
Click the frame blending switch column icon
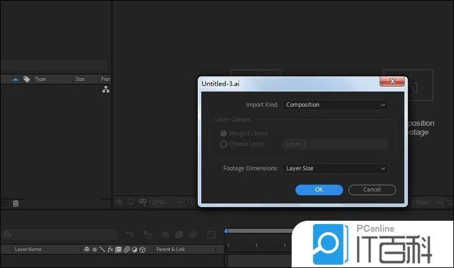118,249
